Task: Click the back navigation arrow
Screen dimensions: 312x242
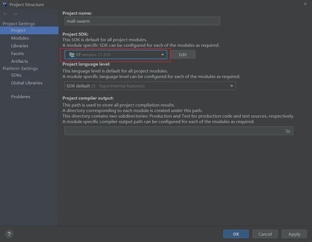Action: (5, 14)
